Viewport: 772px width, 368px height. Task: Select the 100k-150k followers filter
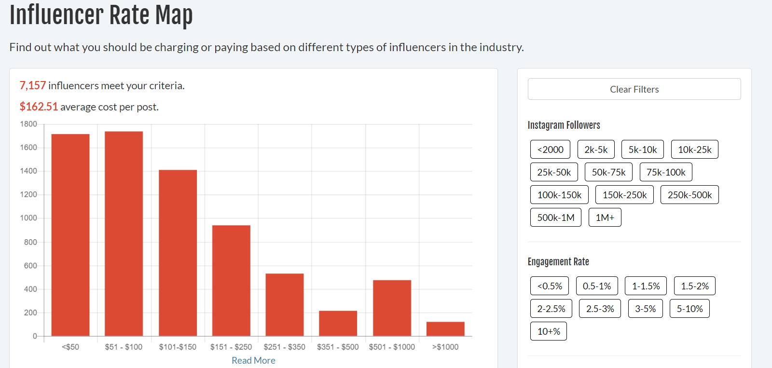coord(559,195)
